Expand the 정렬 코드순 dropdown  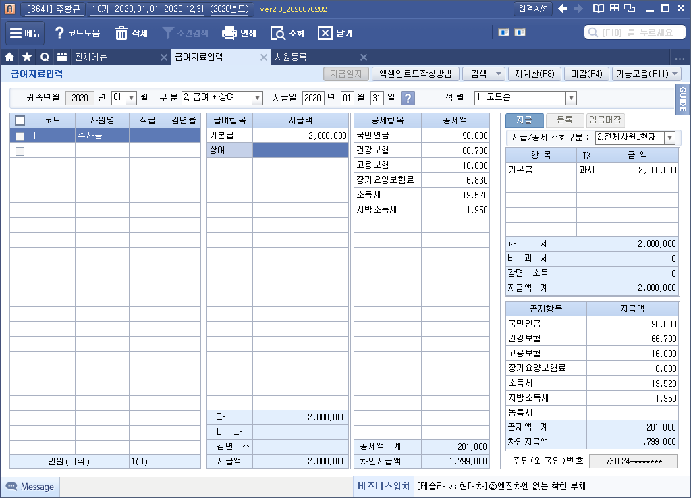(571, 98)
